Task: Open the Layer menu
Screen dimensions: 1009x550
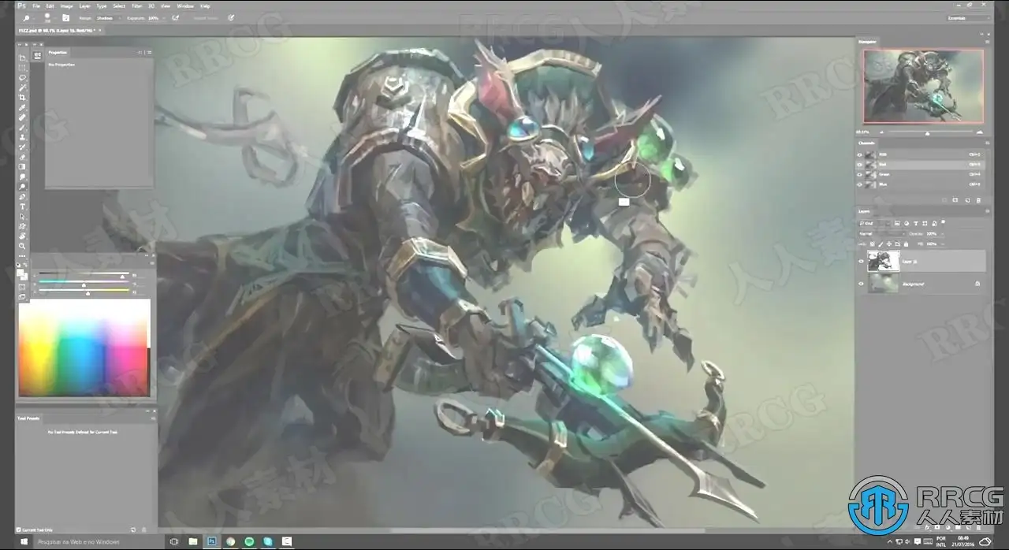Action: coord(84,6)
